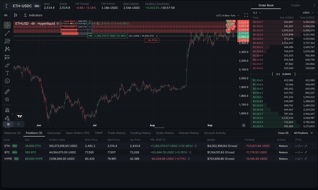
Task: Open the Open Orders (101) tab
Action: [x=78, y=133]
